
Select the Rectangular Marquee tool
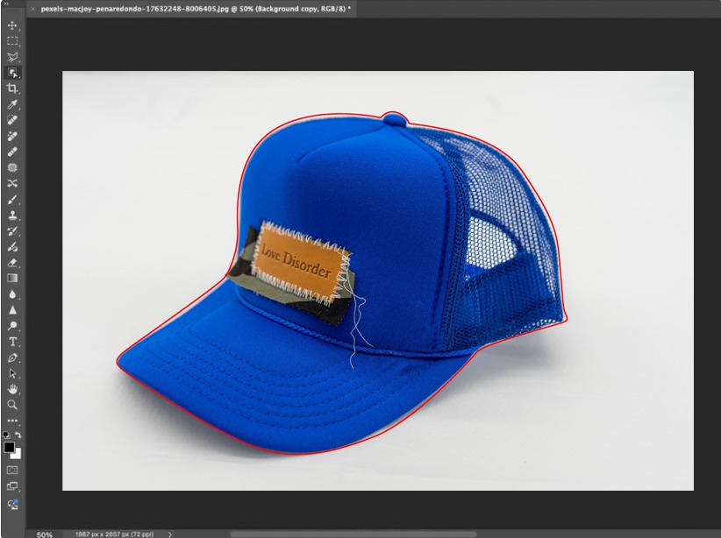pos(12,41)
